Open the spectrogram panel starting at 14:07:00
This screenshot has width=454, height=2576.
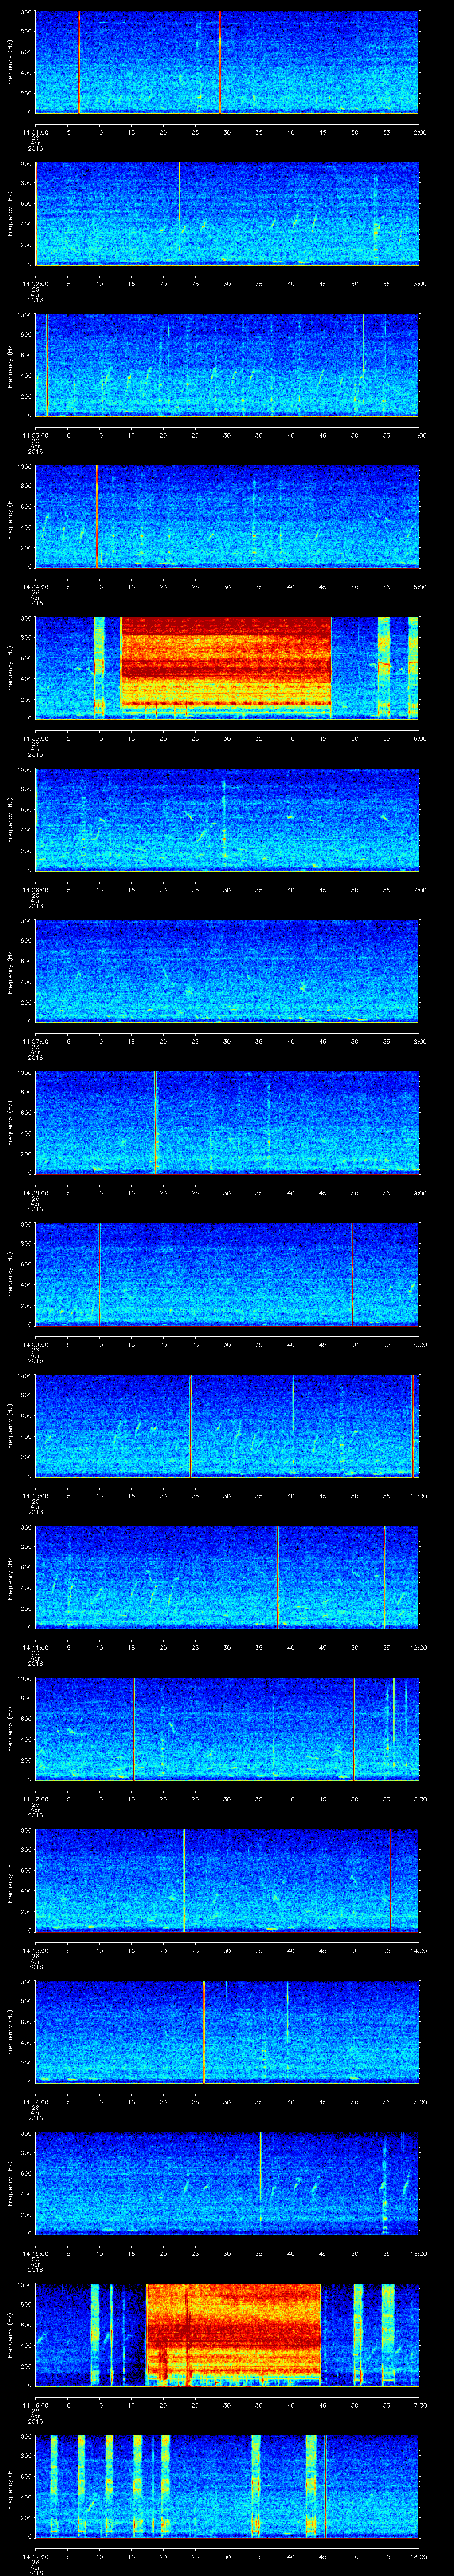pyautogui.click(x=227, y=971)
